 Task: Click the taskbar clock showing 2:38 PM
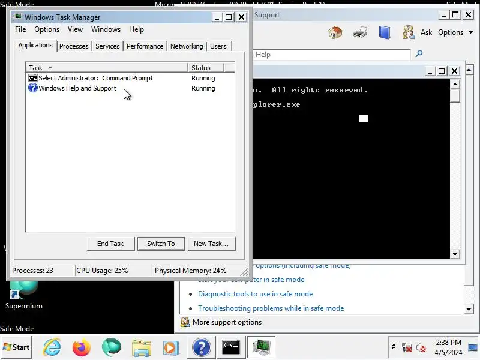coord(448,347)
